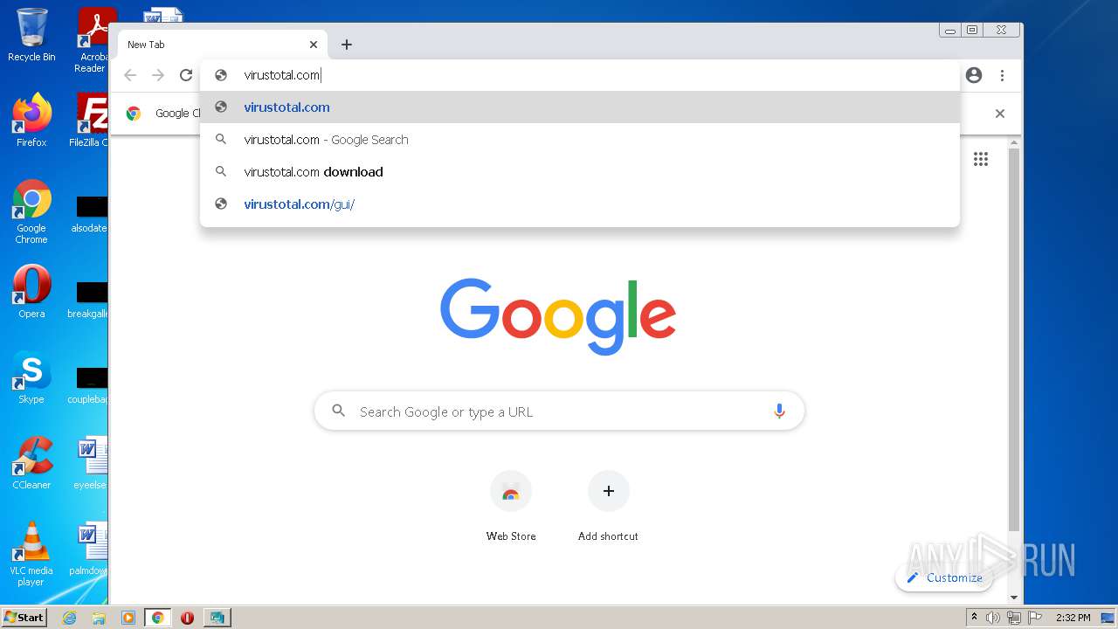Open the volume control in the tray
Viewport: 1118px width, 629px height.
click(x=993, y=618)
